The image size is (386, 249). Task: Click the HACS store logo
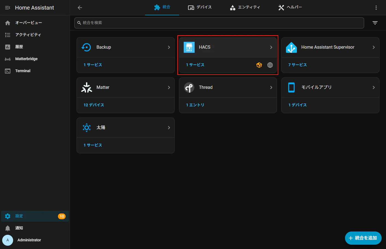click(189, 47)
